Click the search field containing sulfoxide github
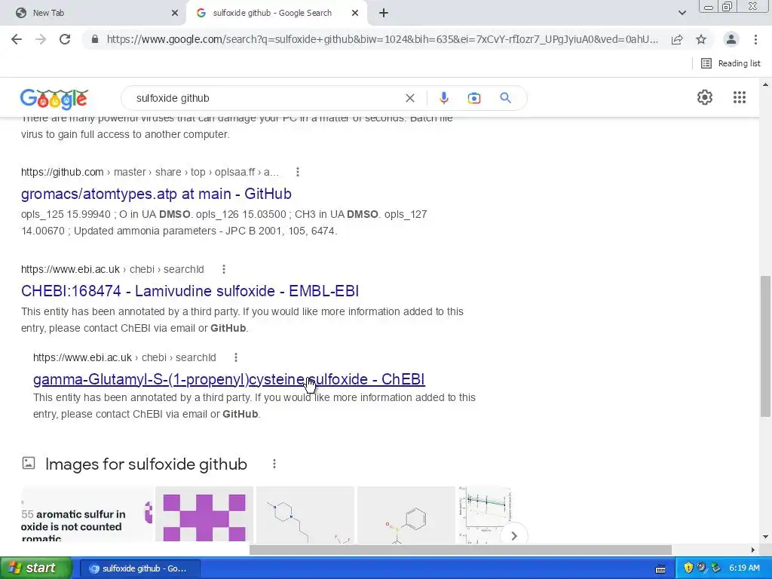The image size is (772, 579). pyautogui.click(x=266, y=98)
